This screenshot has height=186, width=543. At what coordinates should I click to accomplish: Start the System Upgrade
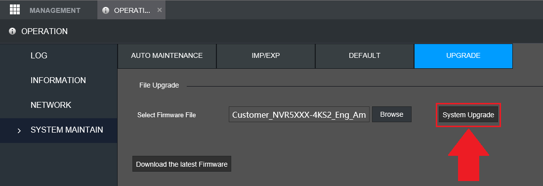click(x=468, y=115)
